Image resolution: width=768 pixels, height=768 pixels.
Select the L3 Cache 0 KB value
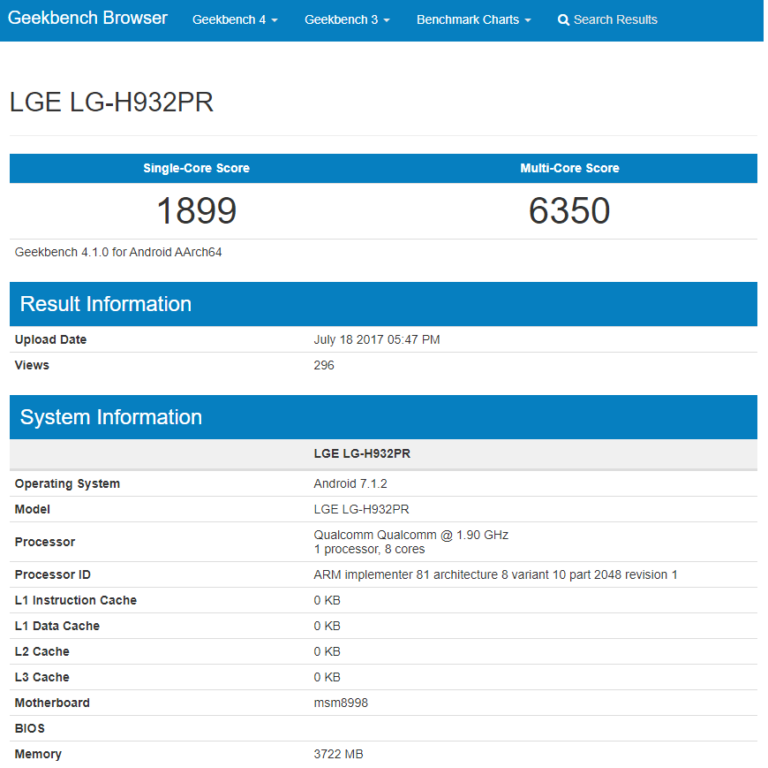[328, 677]
